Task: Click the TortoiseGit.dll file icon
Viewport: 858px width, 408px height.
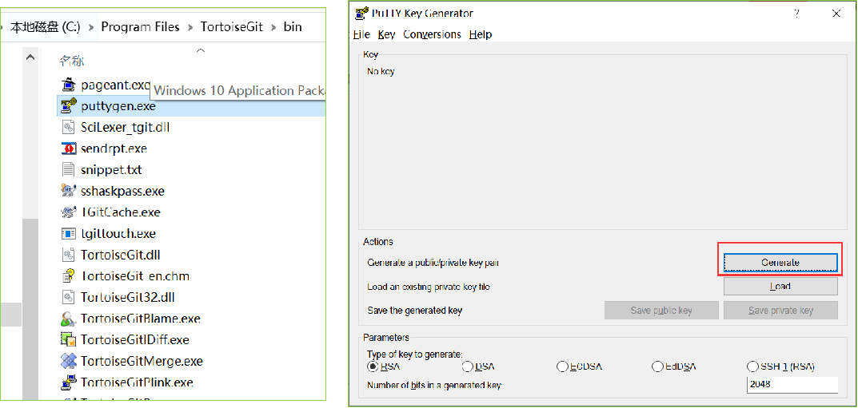Action: tap(68, 255)
